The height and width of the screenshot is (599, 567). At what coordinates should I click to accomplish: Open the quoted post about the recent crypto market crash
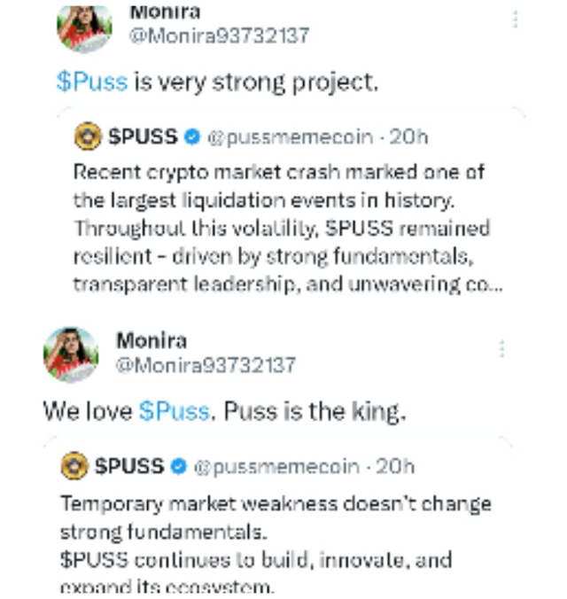(x=283, y=228)
